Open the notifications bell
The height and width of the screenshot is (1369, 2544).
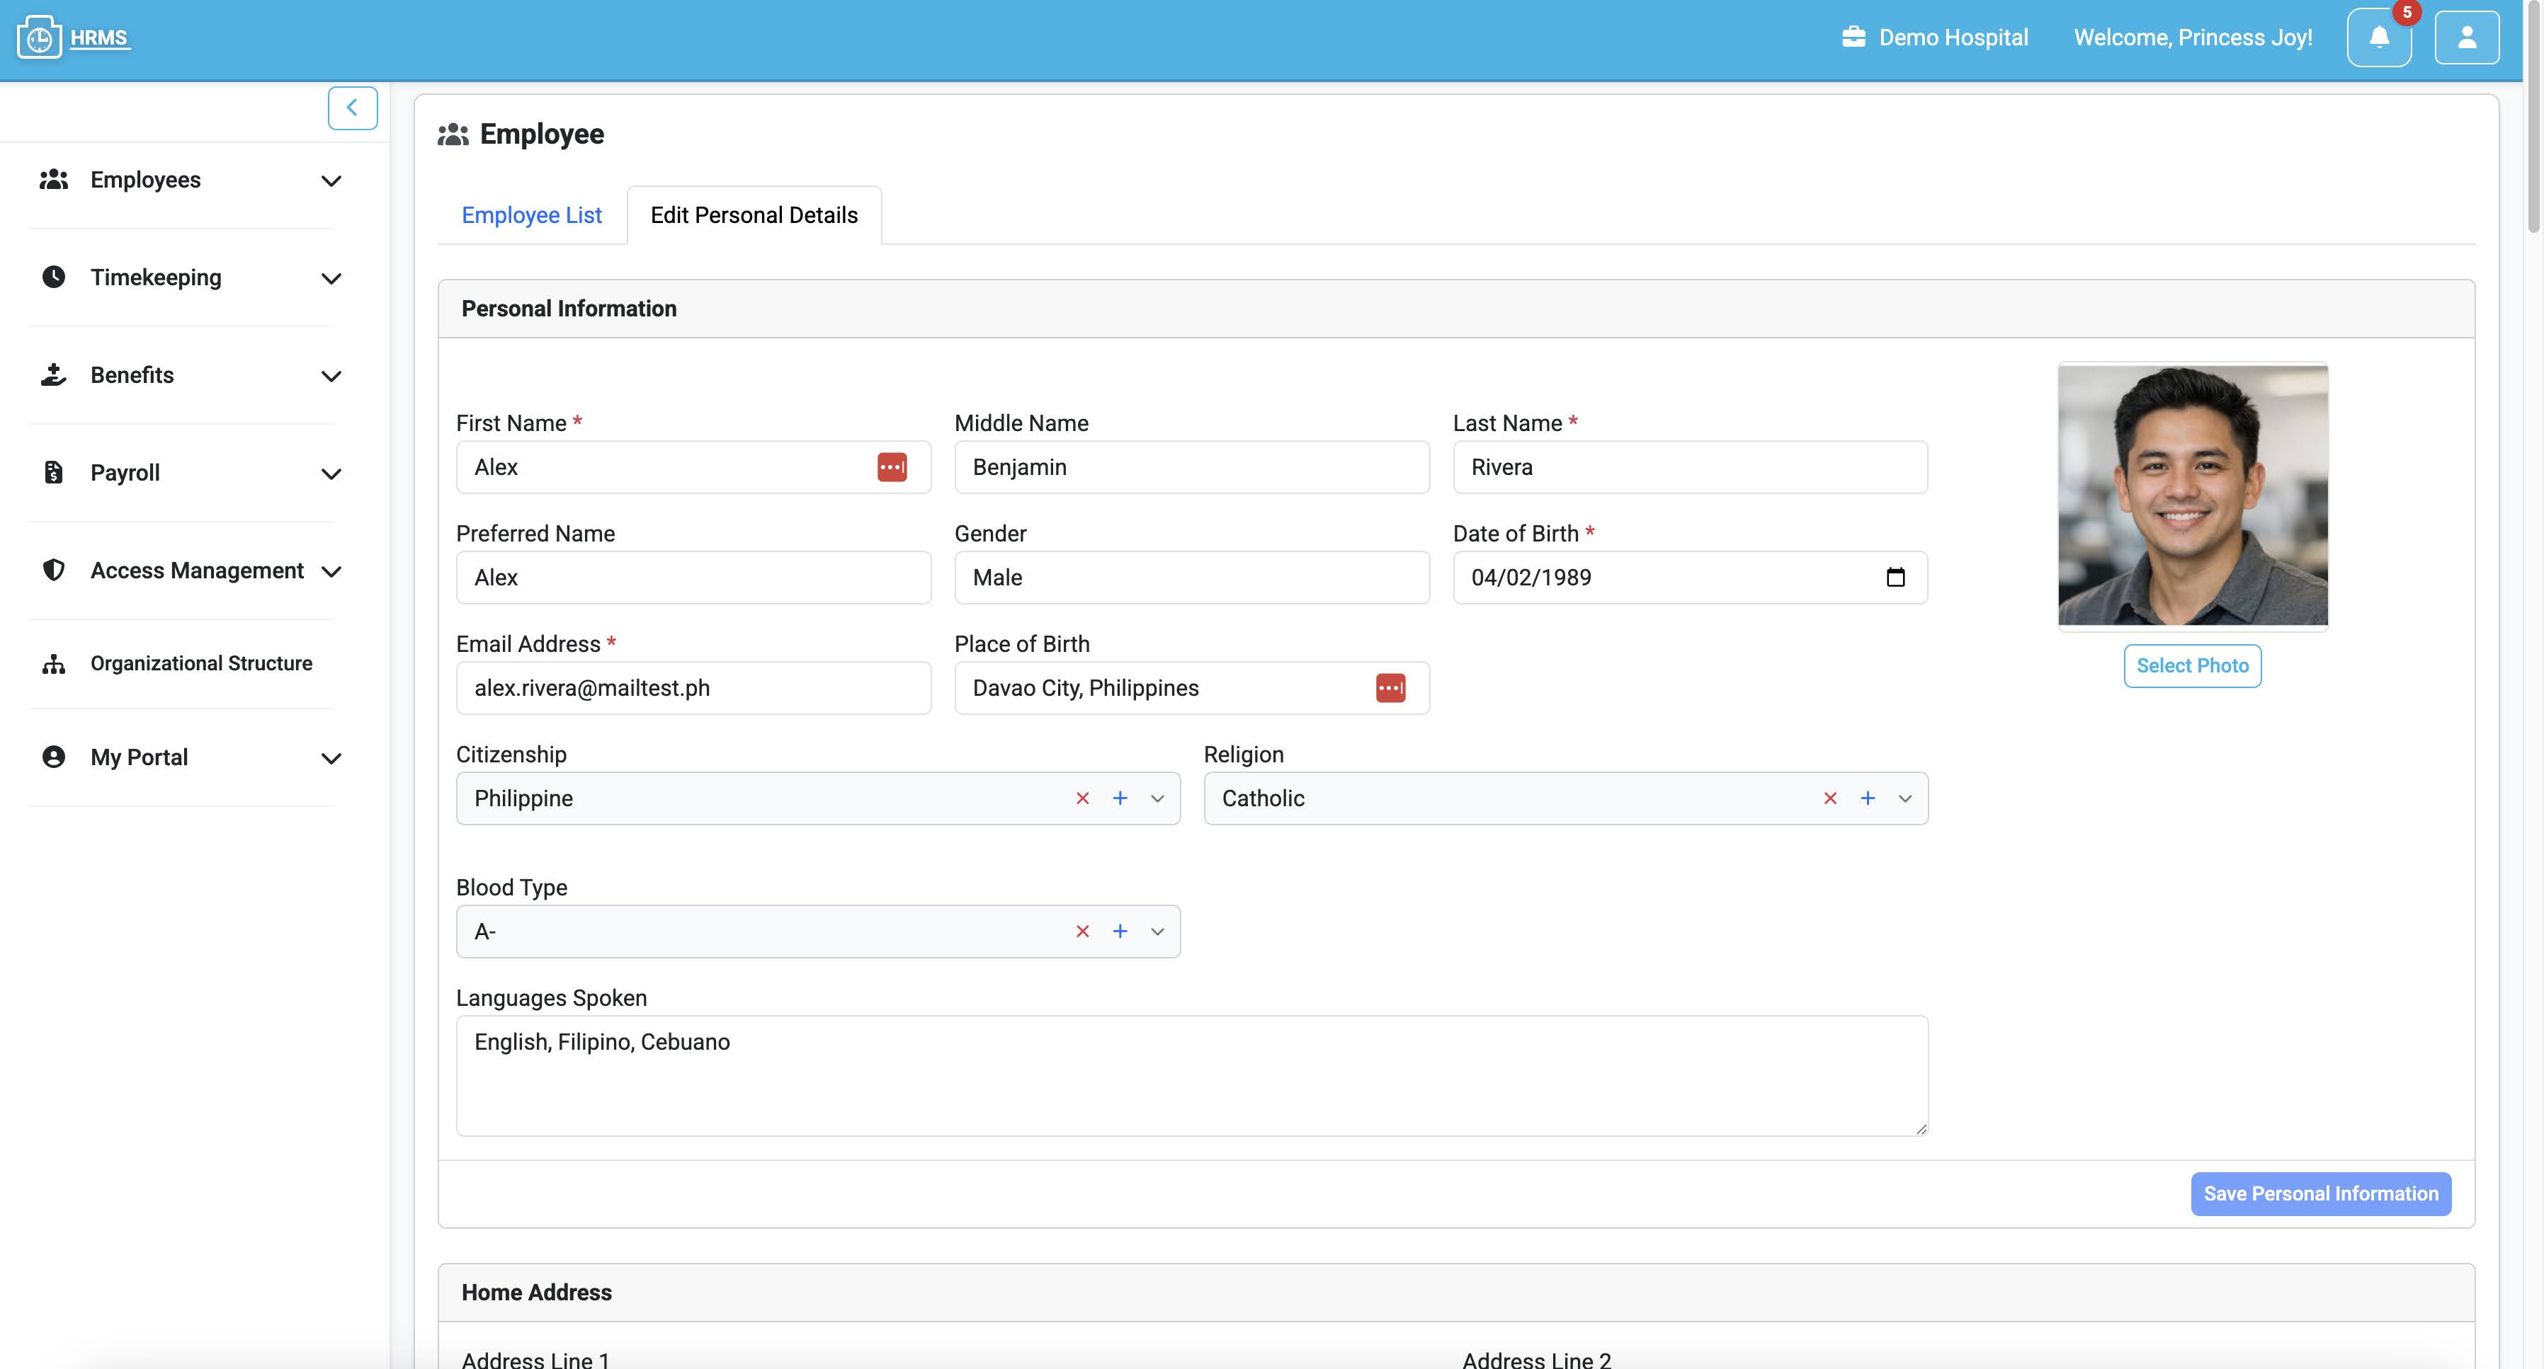click(2379, 38)
